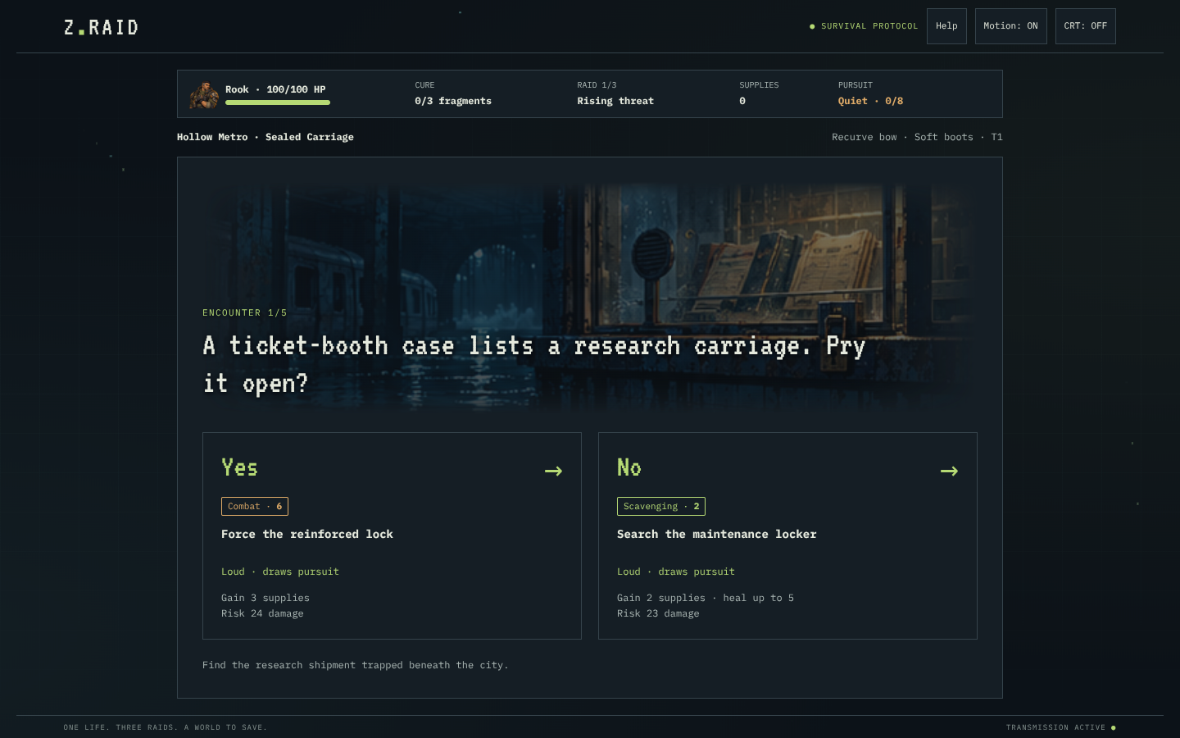Click 'Rook · 100/100 HP' label
1180x738 pixels.
click(x=275, y=89)
